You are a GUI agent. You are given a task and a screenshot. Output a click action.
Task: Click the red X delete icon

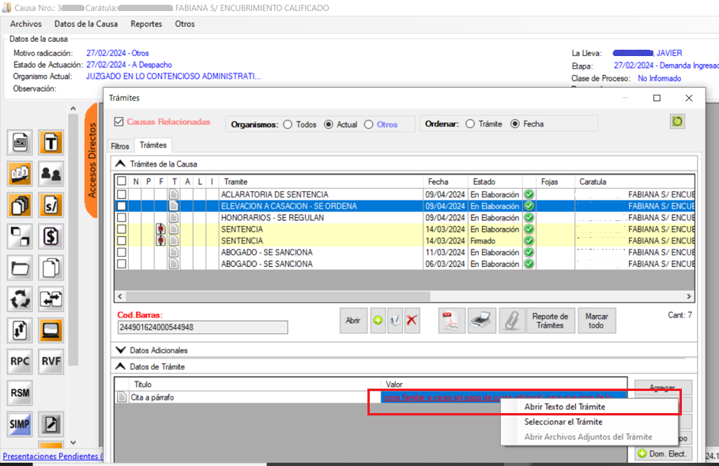tap(412, 321)
